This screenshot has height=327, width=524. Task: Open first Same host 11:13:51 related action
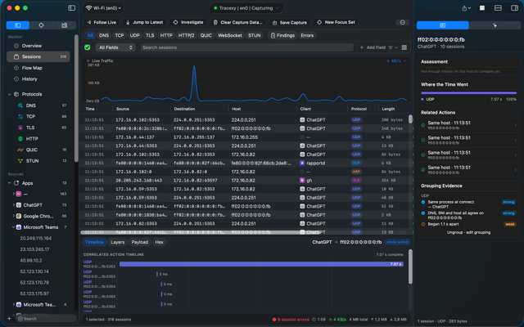(469, 125)
